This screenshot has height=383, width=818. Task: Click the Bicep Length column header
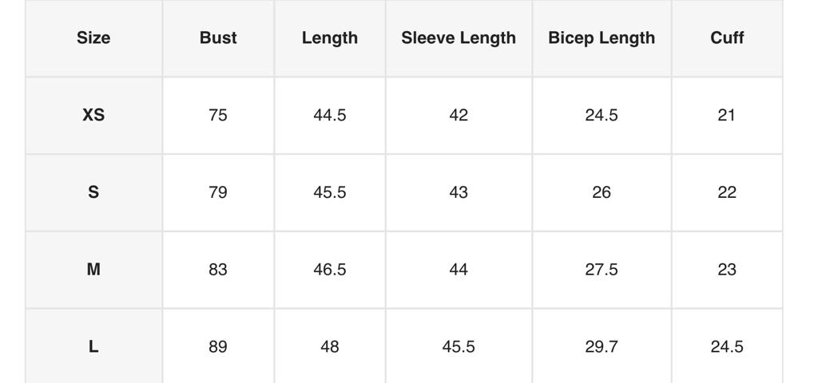tap(602, 38)
